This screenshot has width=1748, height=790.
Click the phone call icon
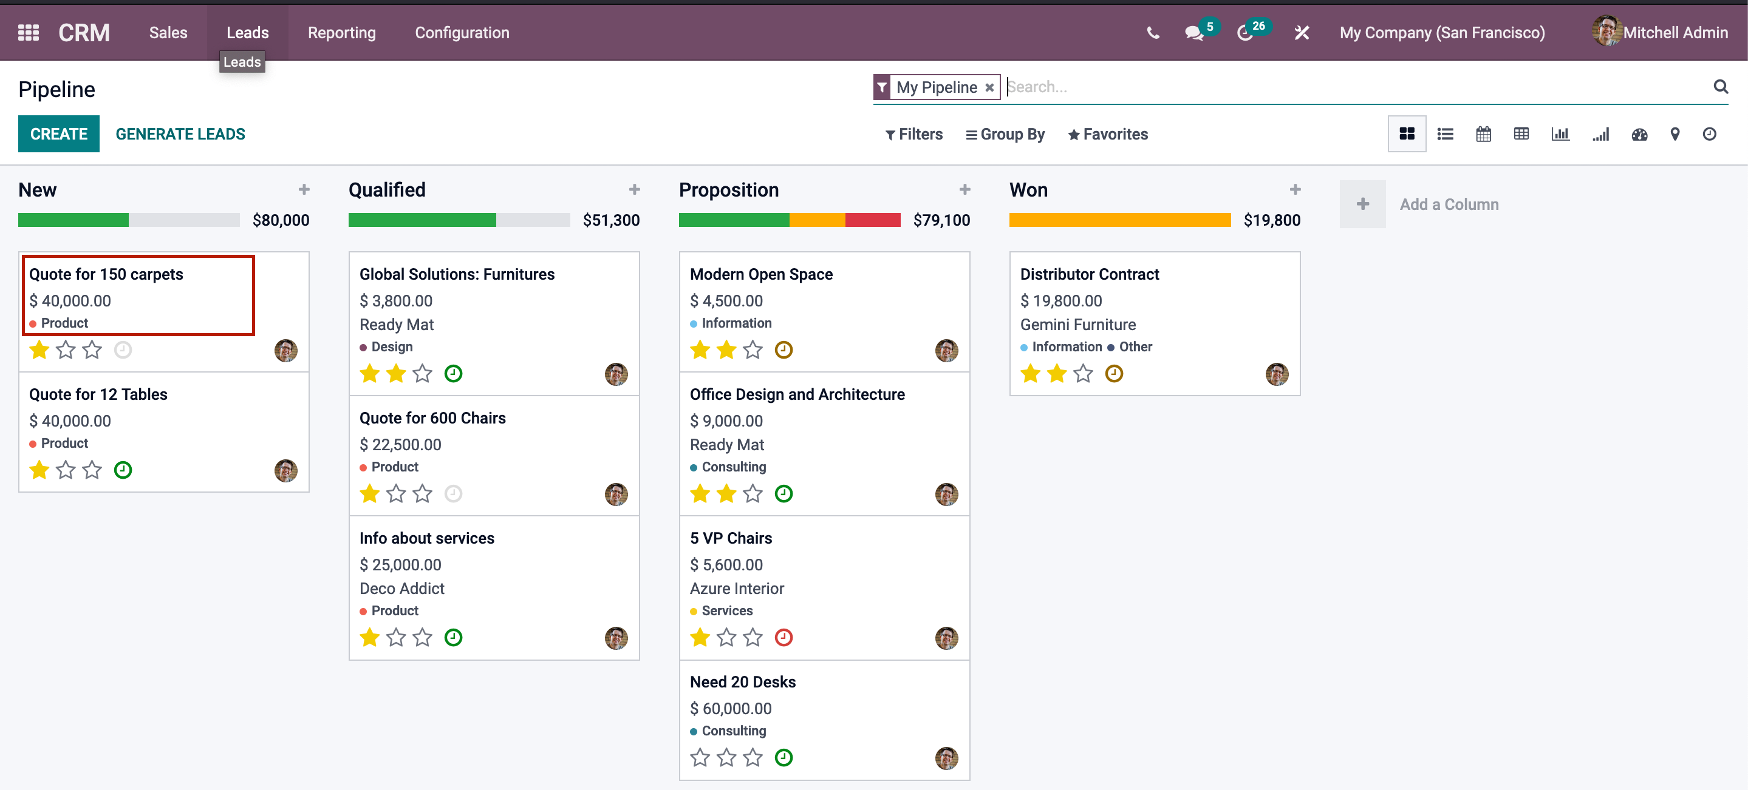[x=1153, y=33]
